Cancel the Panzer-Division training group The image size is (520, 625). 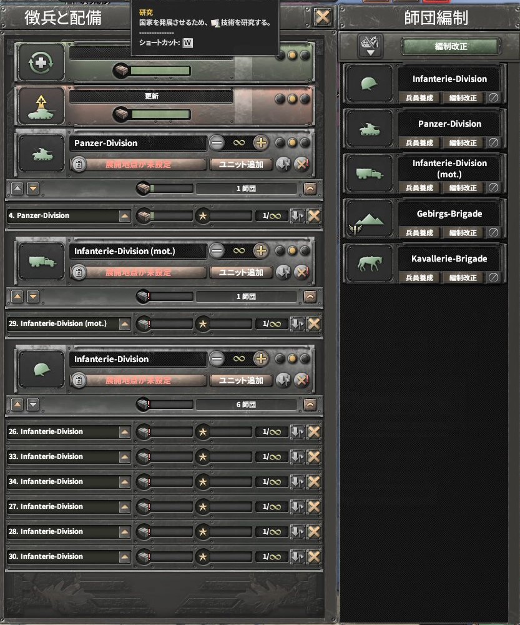tap(302, 164)
